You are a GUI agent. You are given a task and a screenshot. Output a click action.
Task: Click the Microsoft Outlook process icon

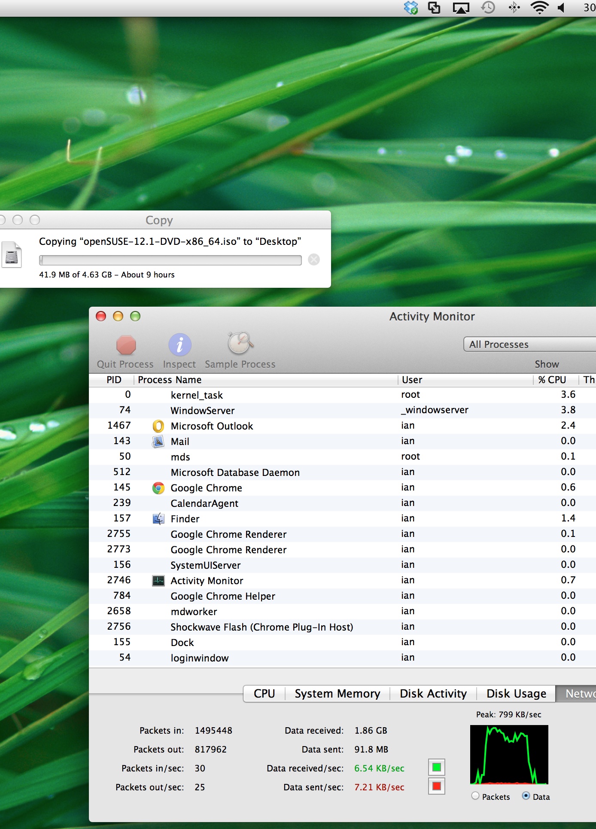[x=158, y=426]
